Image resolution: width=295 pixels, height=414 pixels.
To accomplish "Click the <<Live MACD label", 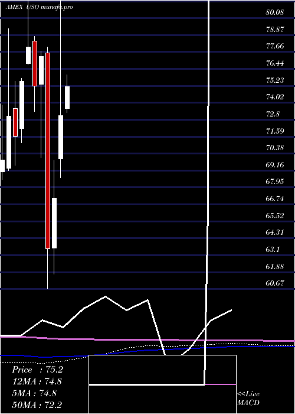I will [x=248, y=398].
